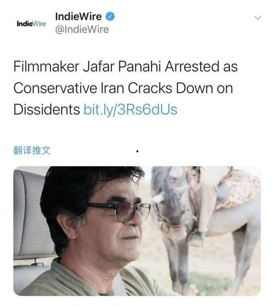Follow the bit.ly/3Rs6dUs link
The height and width of the screenshot is (307, 274).
click(x=130, y=110)
